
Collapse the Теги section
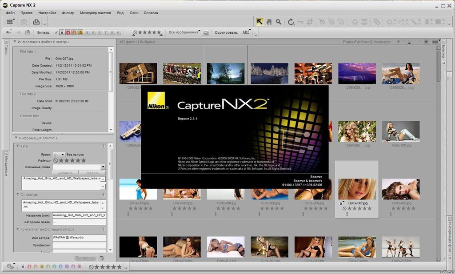pos(18,146)
